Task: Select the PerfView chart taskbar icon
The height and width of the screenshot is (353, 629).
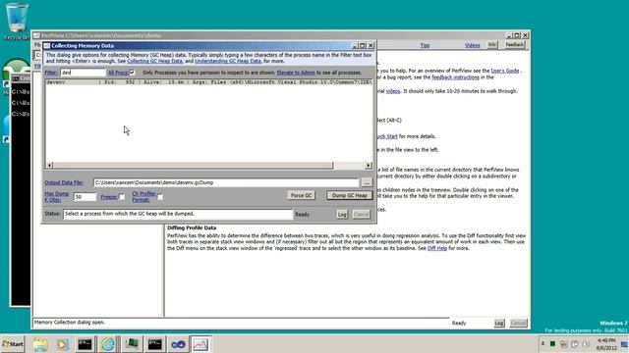Action: coord(200,344)
